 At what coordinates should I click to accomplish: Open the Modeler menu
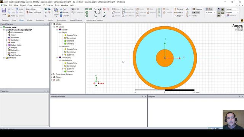click(x=37, y=5)
